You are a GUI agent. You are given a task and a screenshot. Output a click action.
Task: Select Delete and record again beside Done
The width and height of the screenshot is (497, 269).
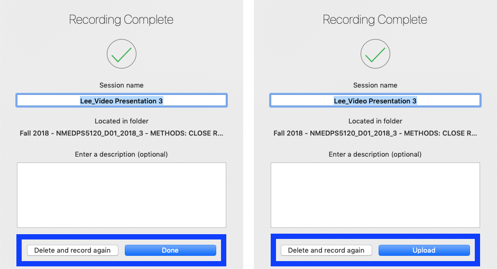(72, 251)
